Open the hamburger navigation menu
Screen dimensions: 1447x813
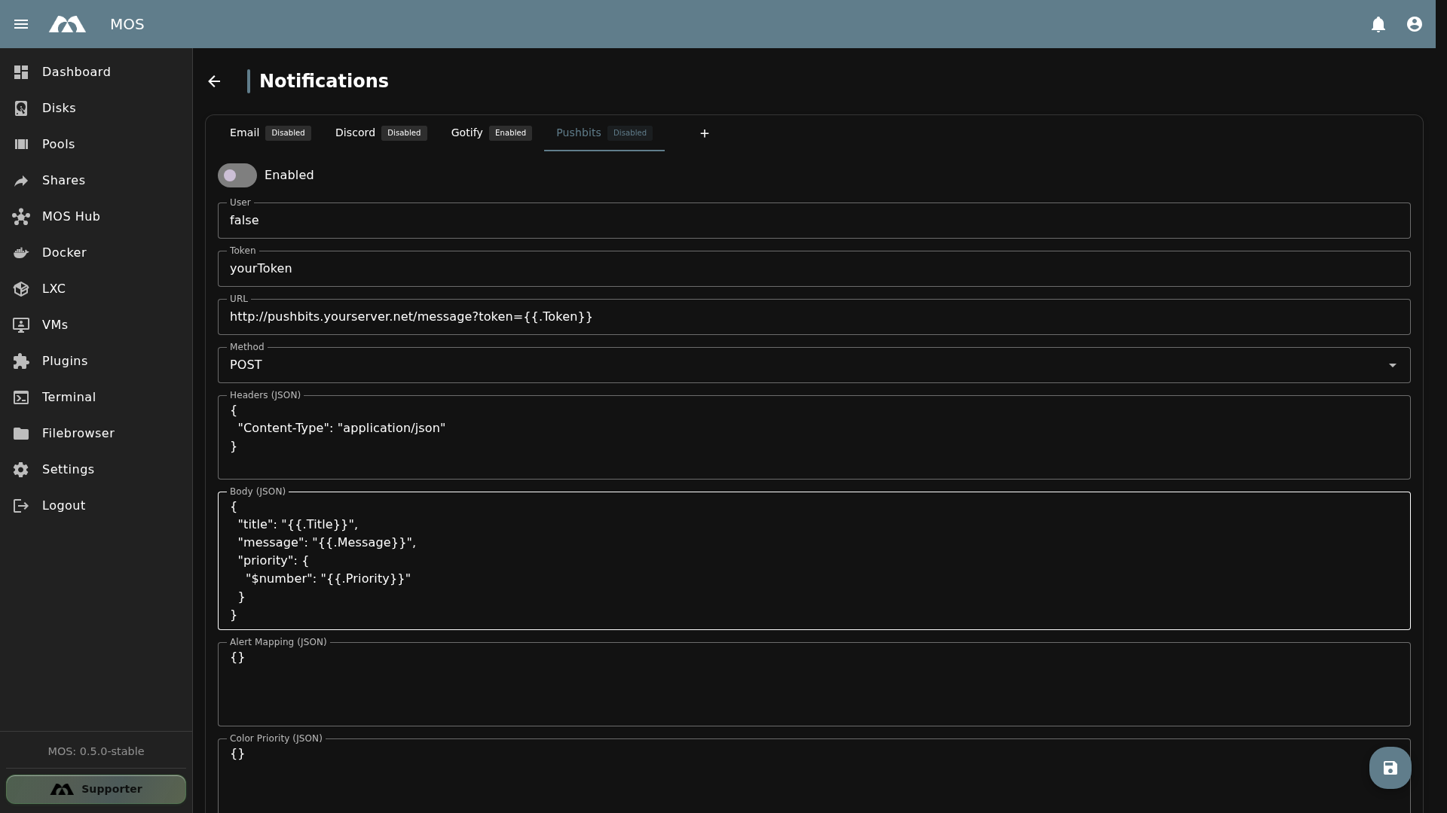tap(21, 24)
